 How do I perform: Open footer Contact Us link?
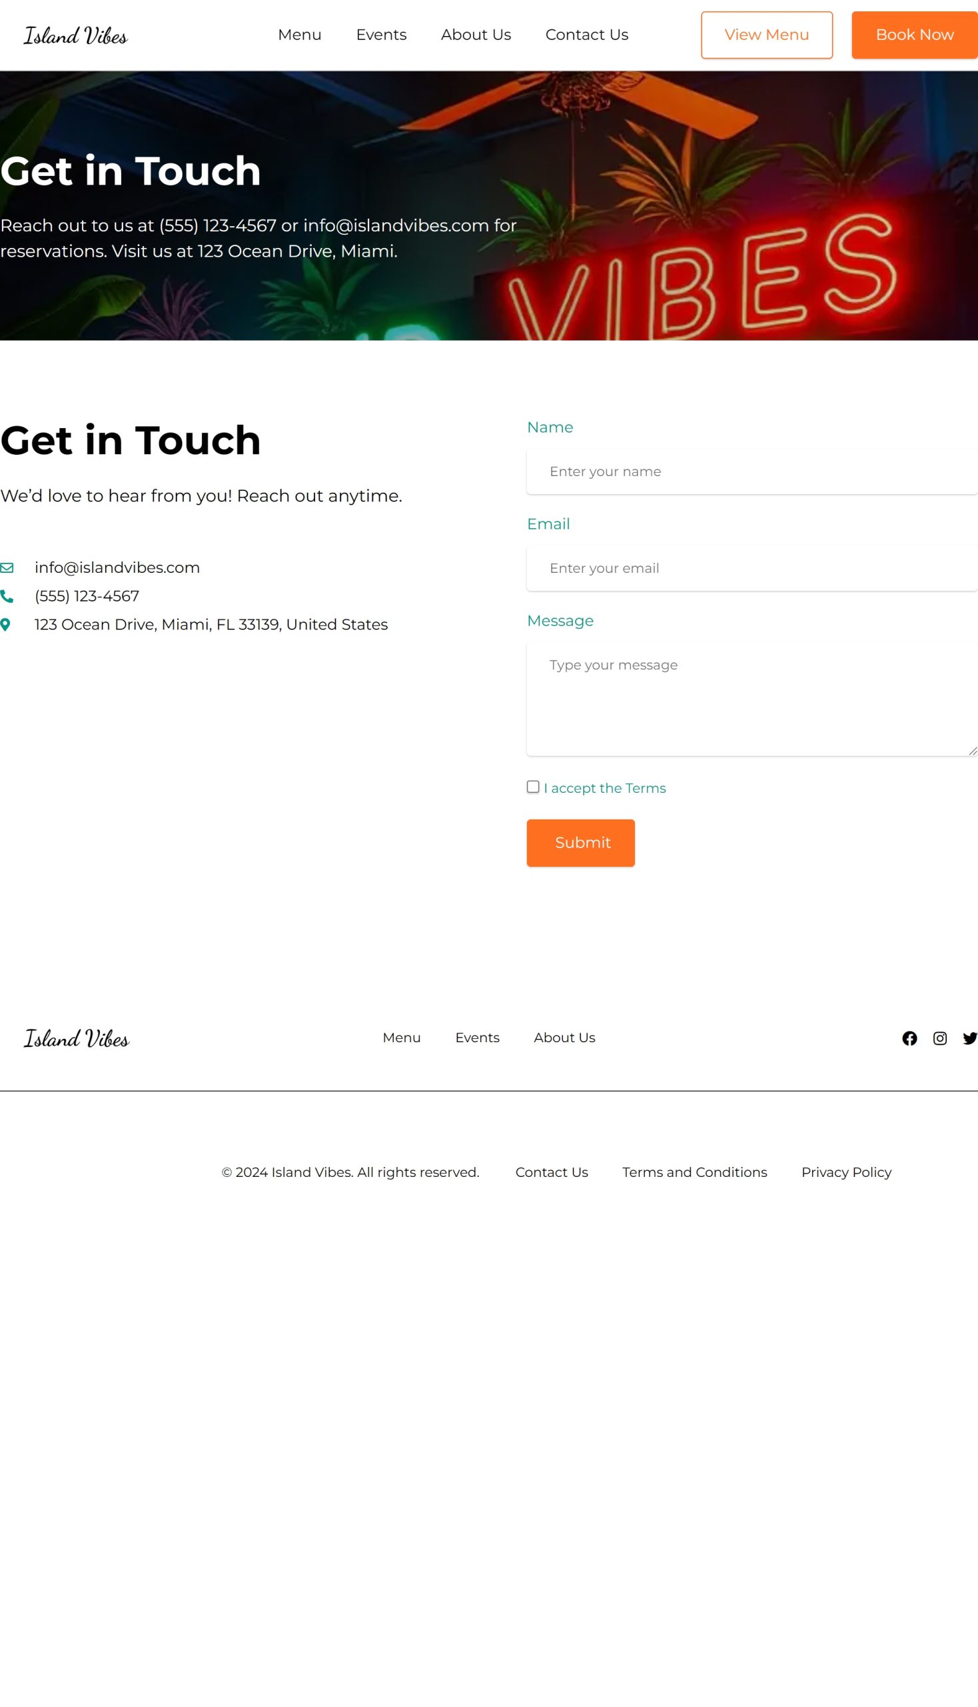(552, 1172)
